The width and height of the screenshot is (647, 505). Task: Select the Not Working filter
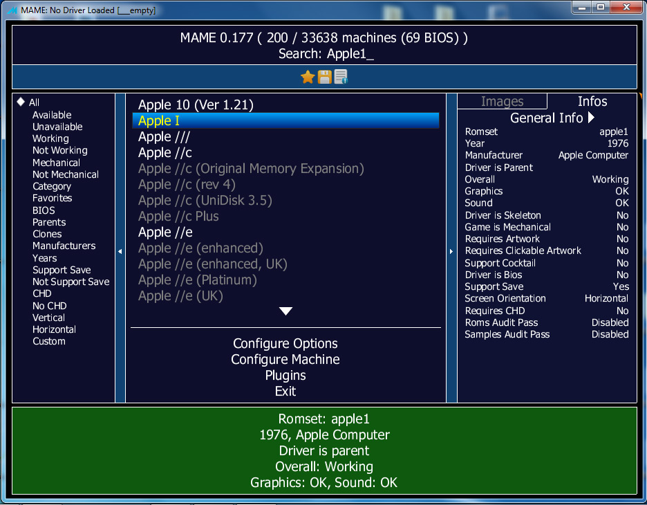coord(60,150)
